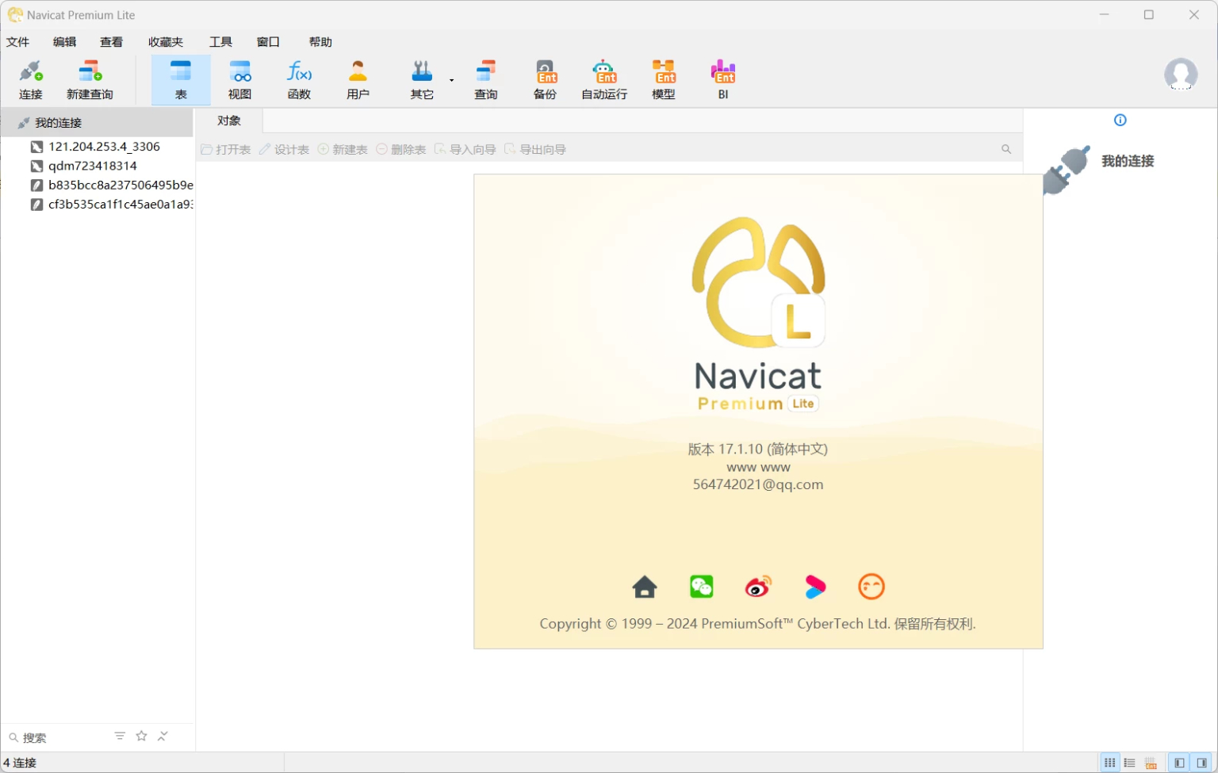The image size is (1218, 773).
Task: Open the filter options beside the search box
Action: (x=119, y=736)
